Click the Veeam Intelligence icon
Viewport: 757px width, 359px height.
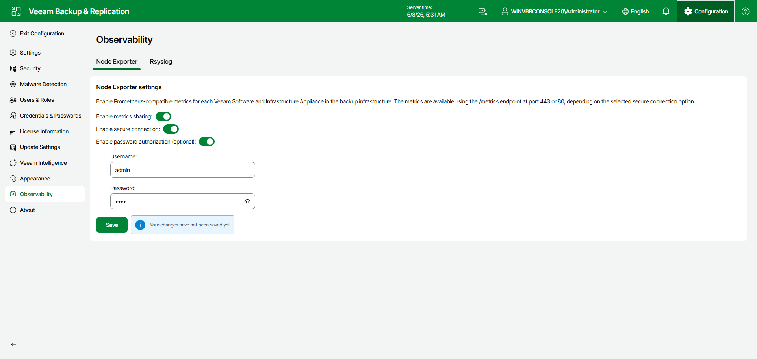click(13, 163)
